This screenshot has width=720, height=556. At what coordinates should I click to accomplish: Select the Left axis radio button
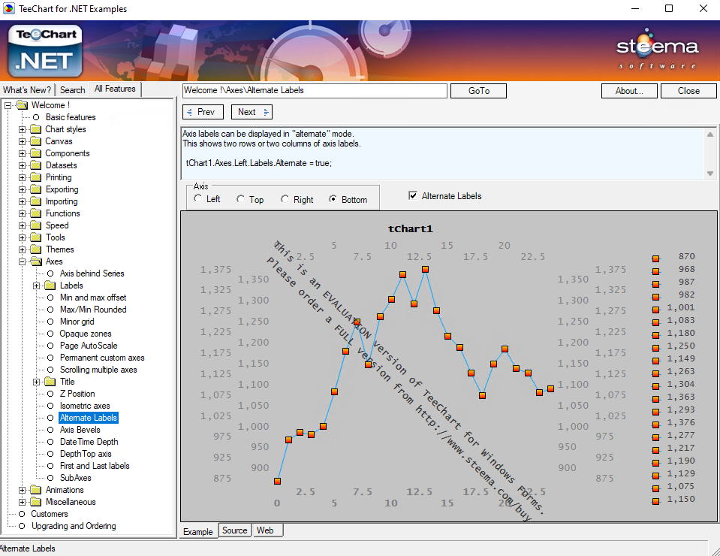click(198, 198)
